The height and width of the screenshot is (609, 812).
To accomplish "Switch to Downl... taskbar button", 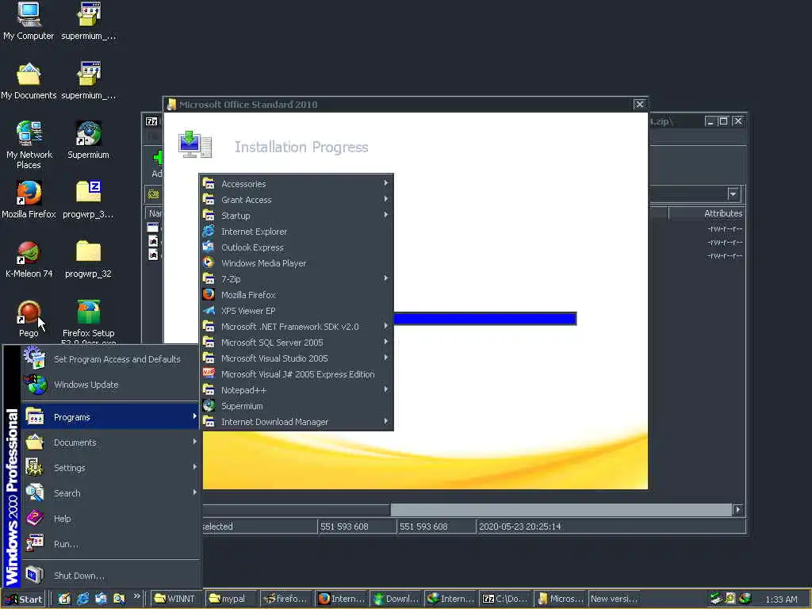I will (396, 599).
